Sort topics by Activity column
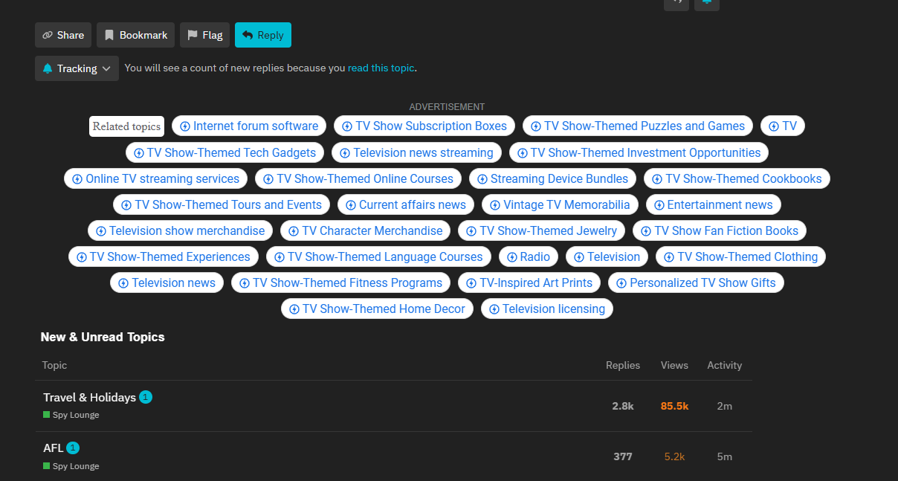Viewport: 898px width, 481px height. tap(724, 365)
